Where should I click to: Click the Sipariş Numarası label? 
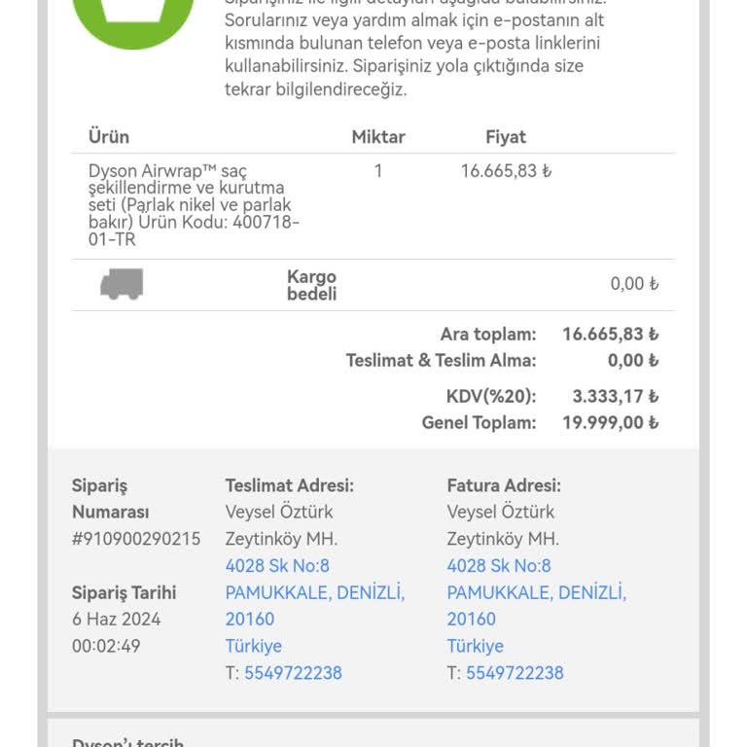pos(111,499)
